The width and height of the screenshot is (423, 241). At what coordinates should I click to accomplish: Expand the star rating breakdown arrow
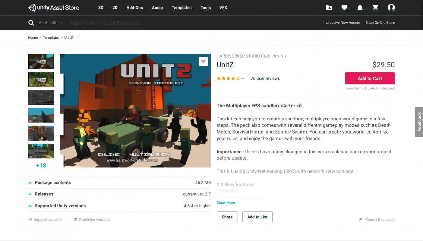(x=243, y=79)
